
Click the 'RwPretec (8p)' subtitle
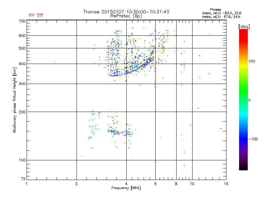[126, 16]
